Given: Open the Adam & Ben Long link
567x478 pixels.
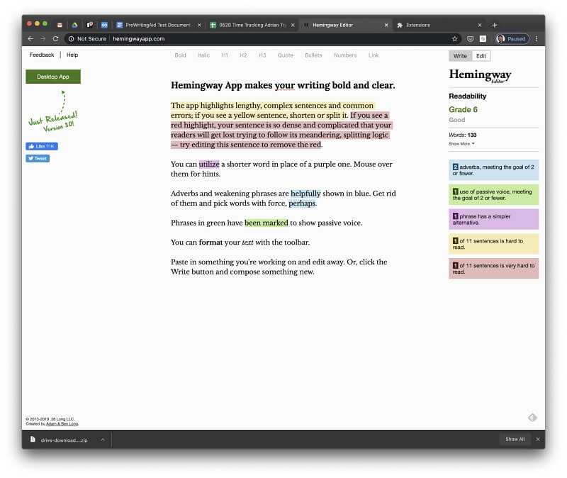Looking at the screenshot, I should point(62,423).
